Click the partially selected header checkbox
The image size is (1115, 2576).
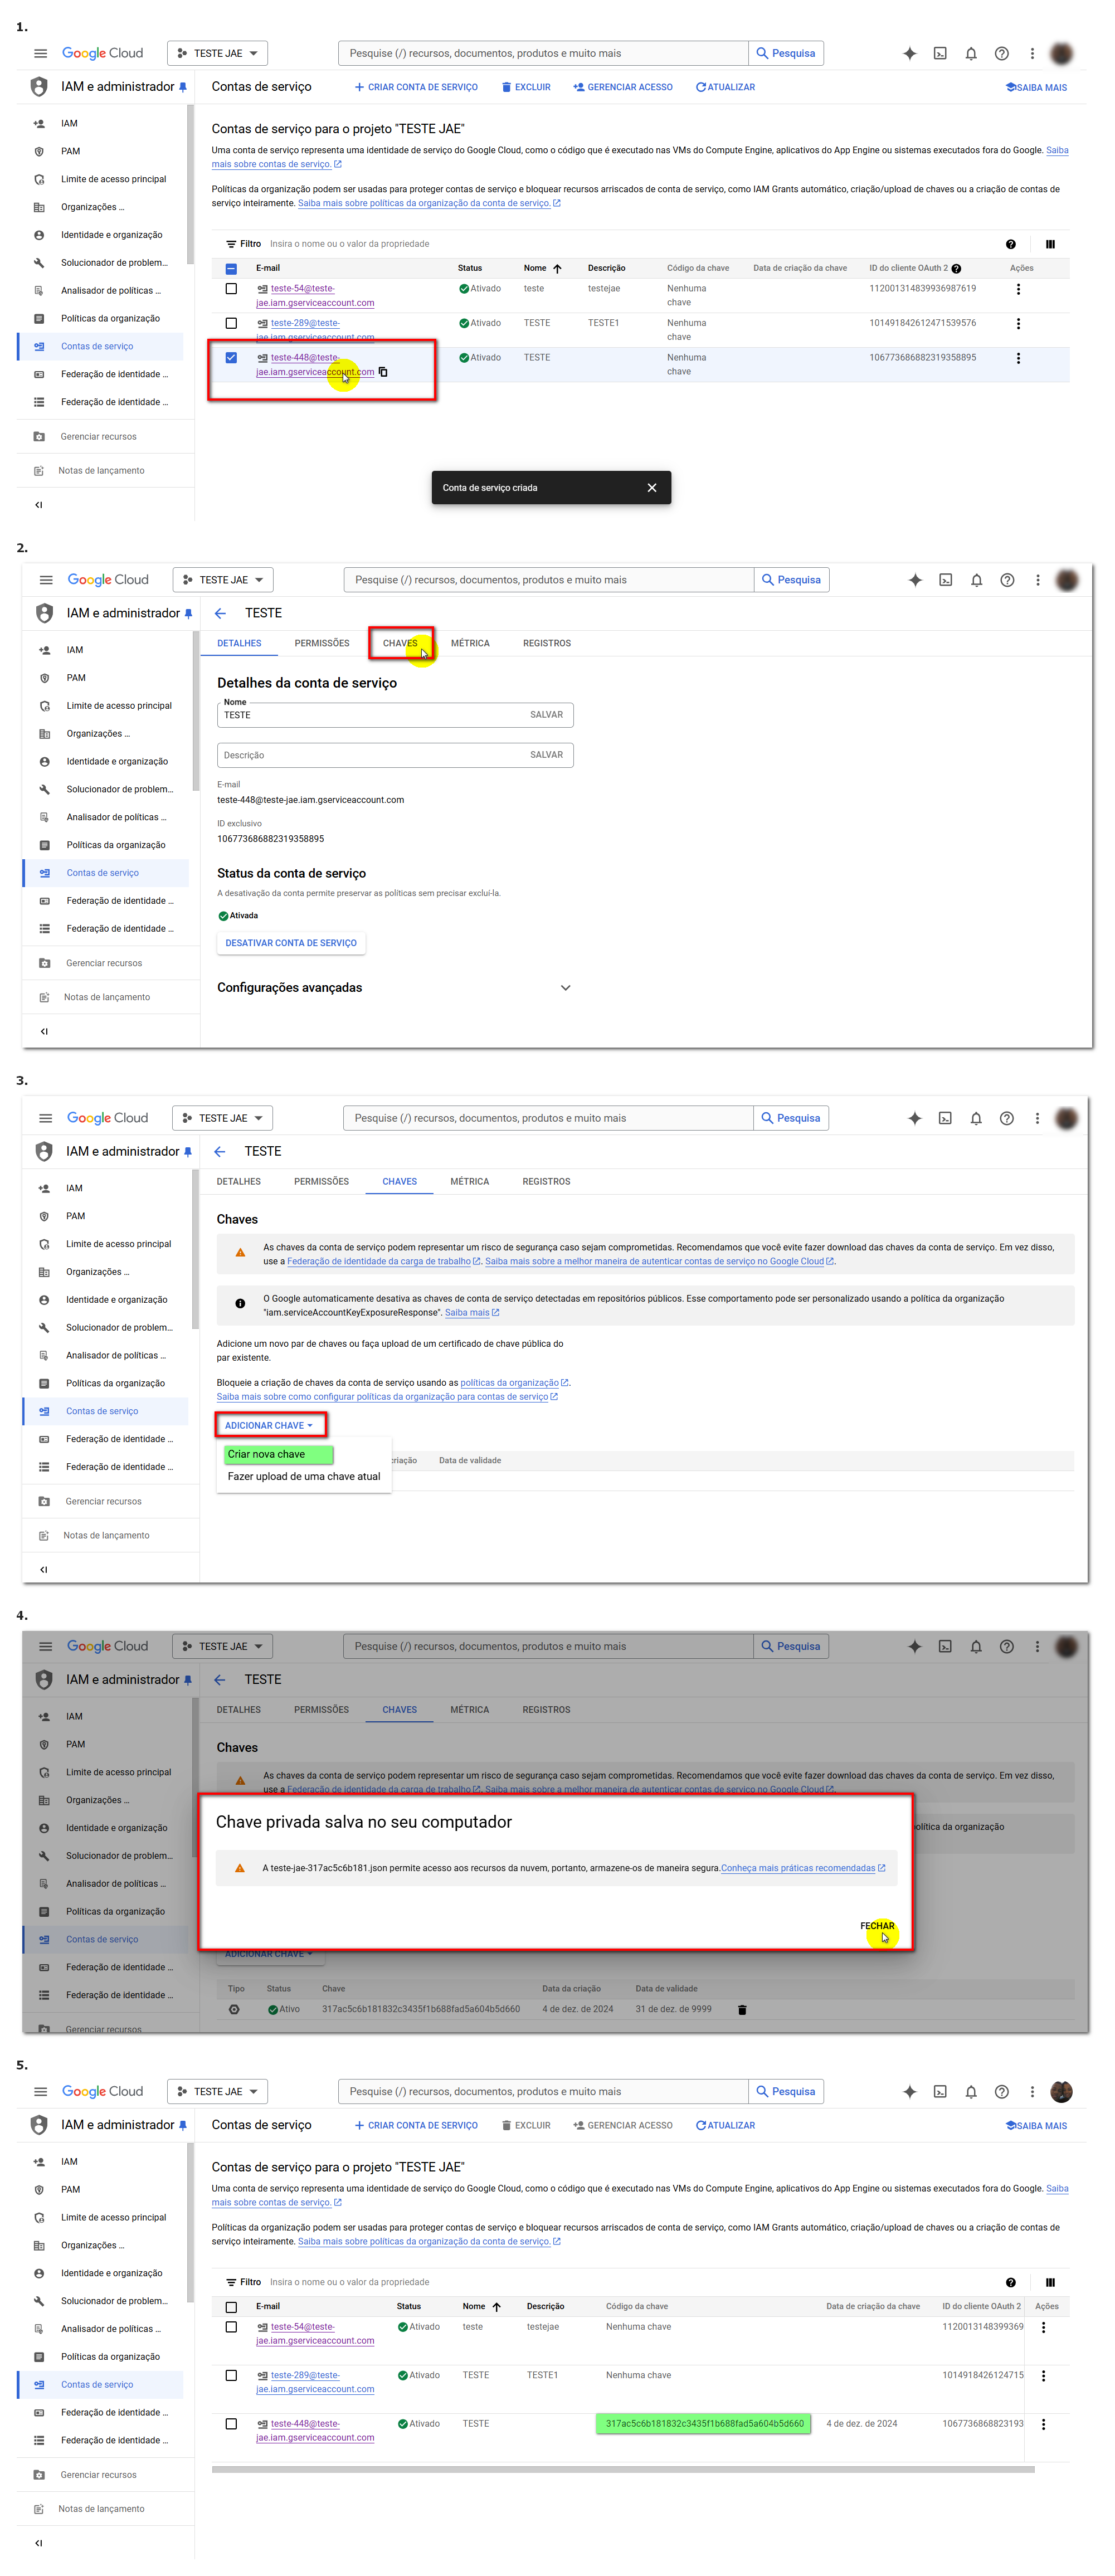[231, 268]
